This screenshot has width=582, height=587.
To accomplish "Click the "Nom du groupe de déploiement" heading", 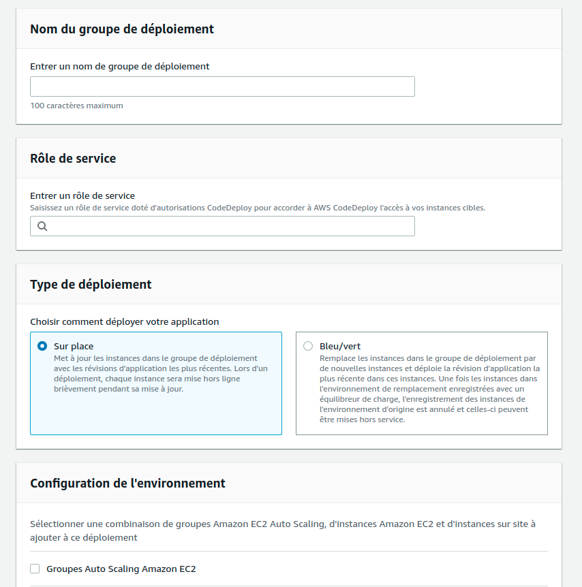I will [122, 29].
